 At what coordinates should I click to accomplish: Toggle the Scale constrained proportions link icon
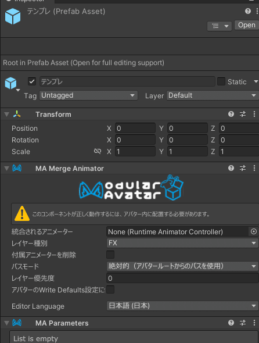coord(98,151)
